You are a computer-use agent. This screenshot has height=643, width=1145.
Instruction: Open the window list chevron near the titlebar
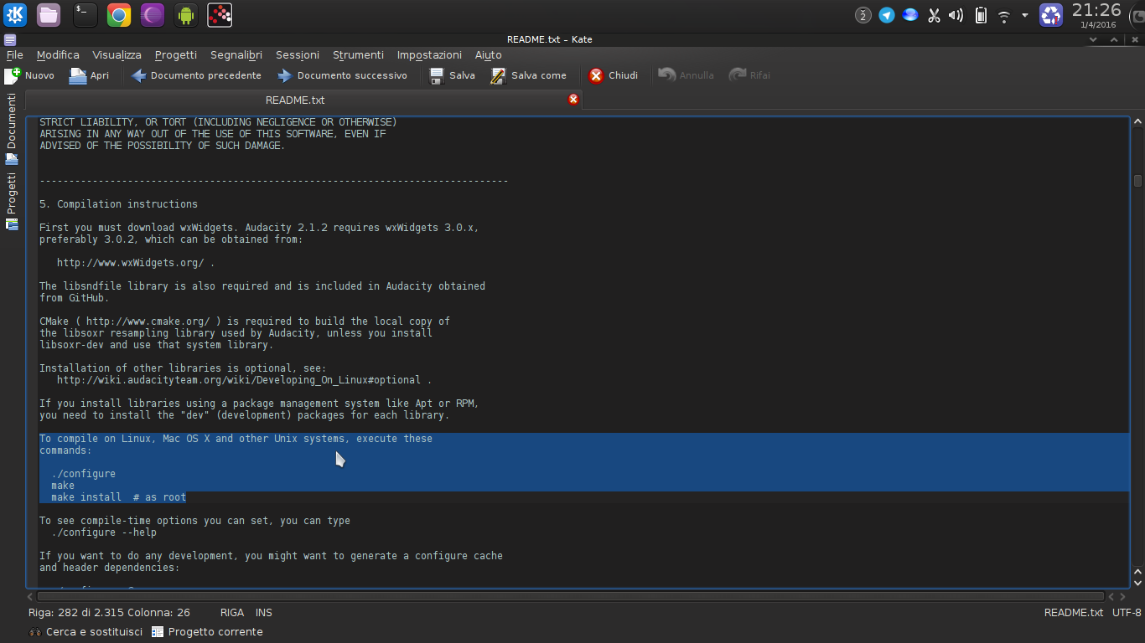coord(1093,39)
